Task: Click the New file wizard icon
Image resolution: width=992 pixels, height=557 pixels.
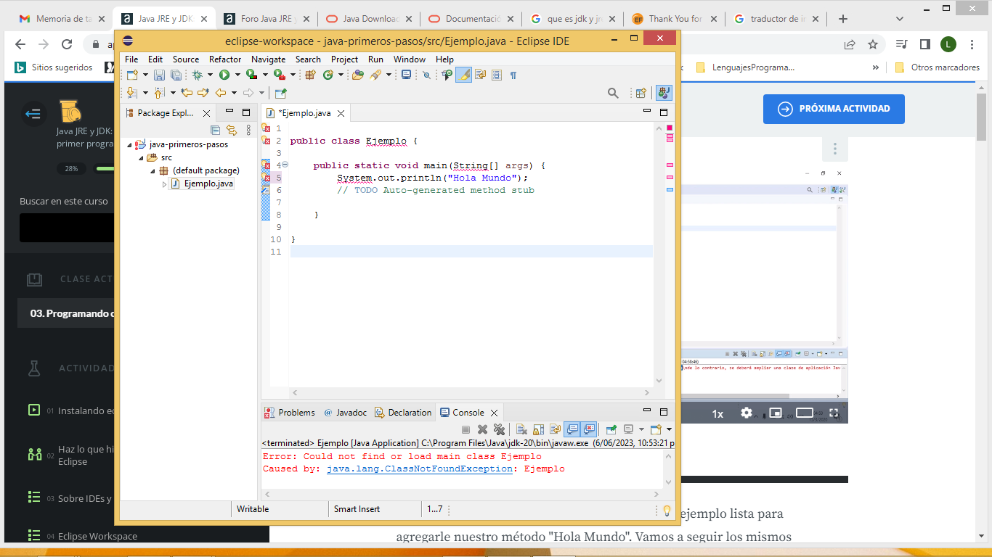Action: click(x=132, y=75)
